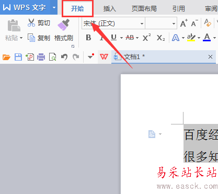218x194 pixels.
Task: Click the save floppy disk icon
Action: 18,57
